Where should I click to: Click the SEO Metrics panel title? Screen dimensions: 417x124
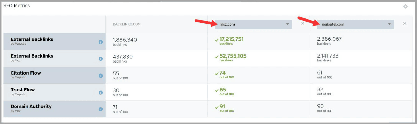17,6
